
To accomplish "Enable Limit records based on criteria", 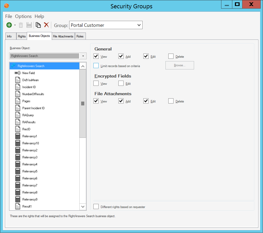I will pyautogui.click(x=96, y=66).
